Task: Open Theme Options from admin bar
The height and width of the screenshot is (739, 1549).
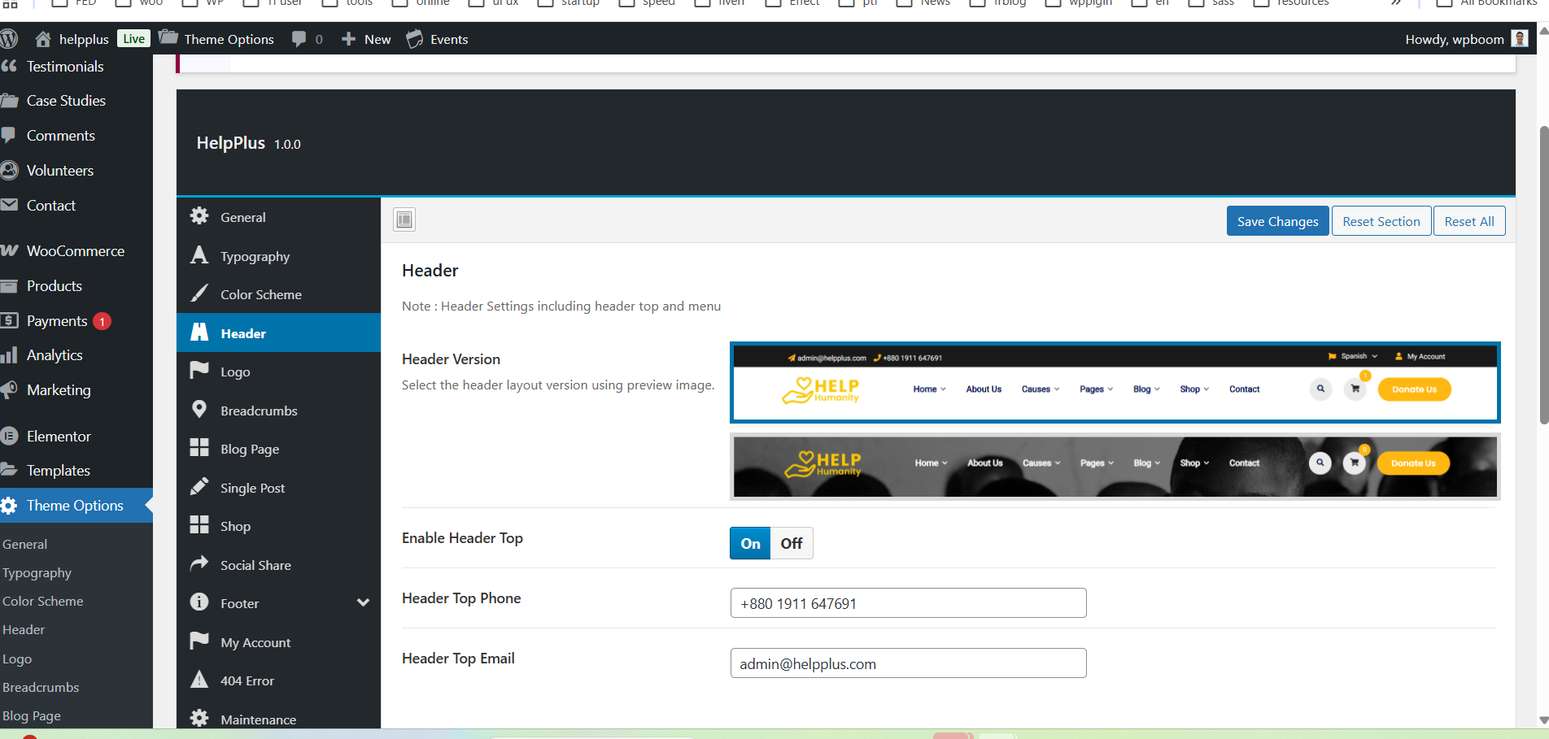Action: [x=228, y=38]
